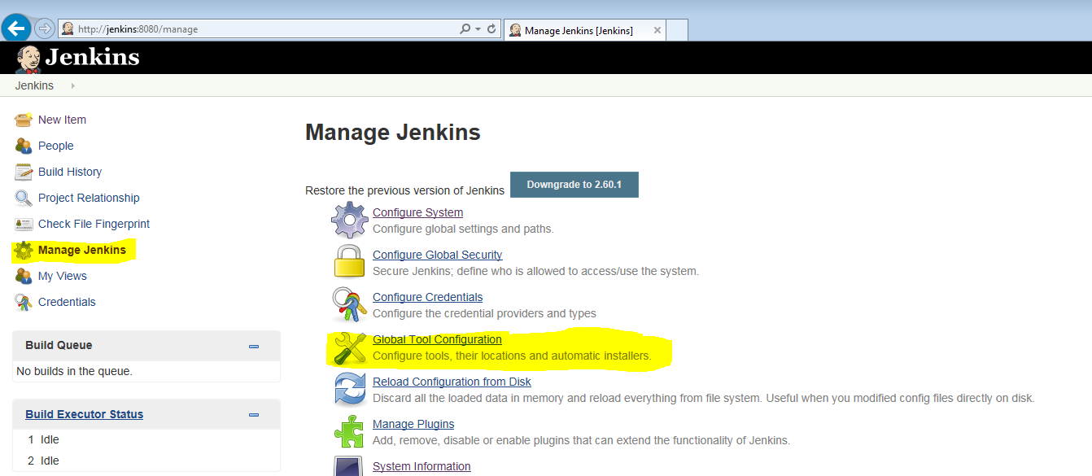Viewport: 1092px width, 476px height.
Task: Open the address bar dropdown arrow
Action: 478,28
